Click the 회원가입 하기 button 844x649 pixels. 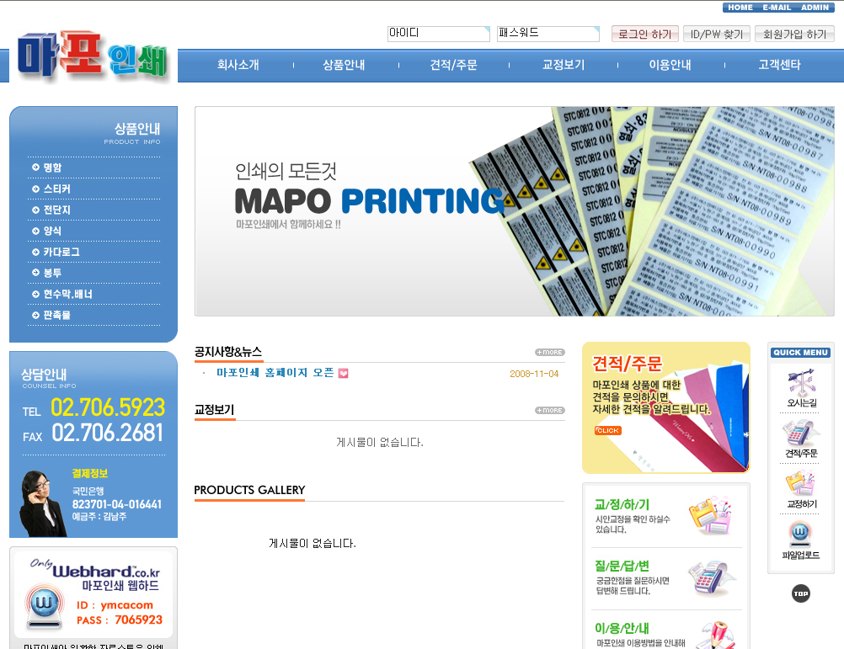tap(794, 34)
